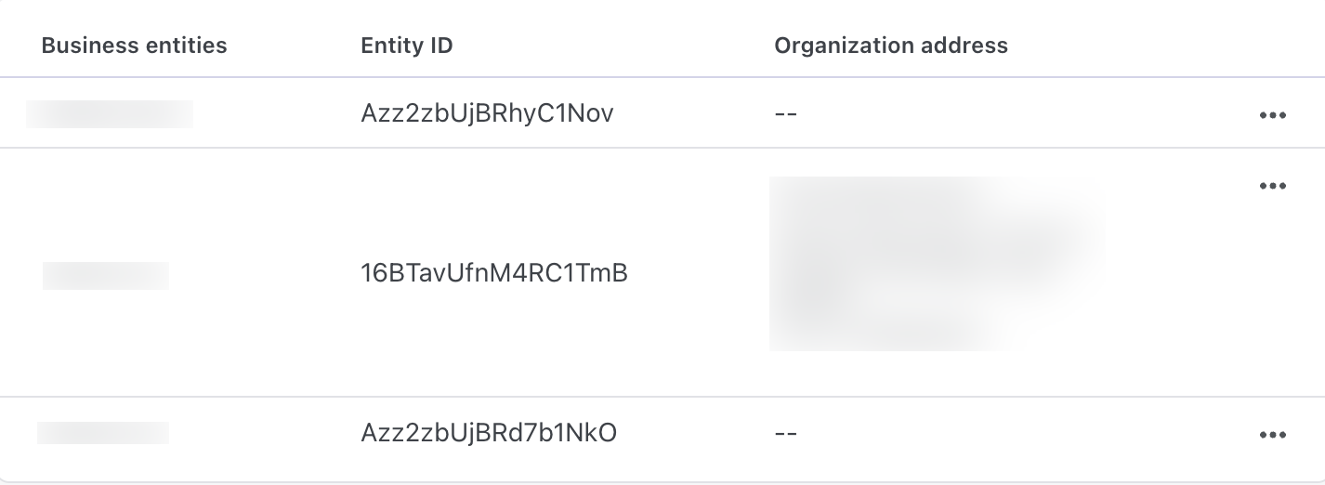Click the Business entities column header

134,45
